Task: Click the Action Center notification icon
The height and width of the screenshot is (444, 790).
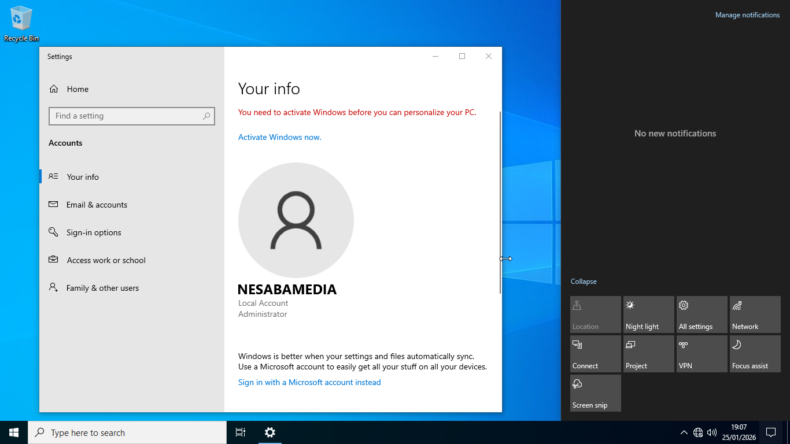Action: 770,432
